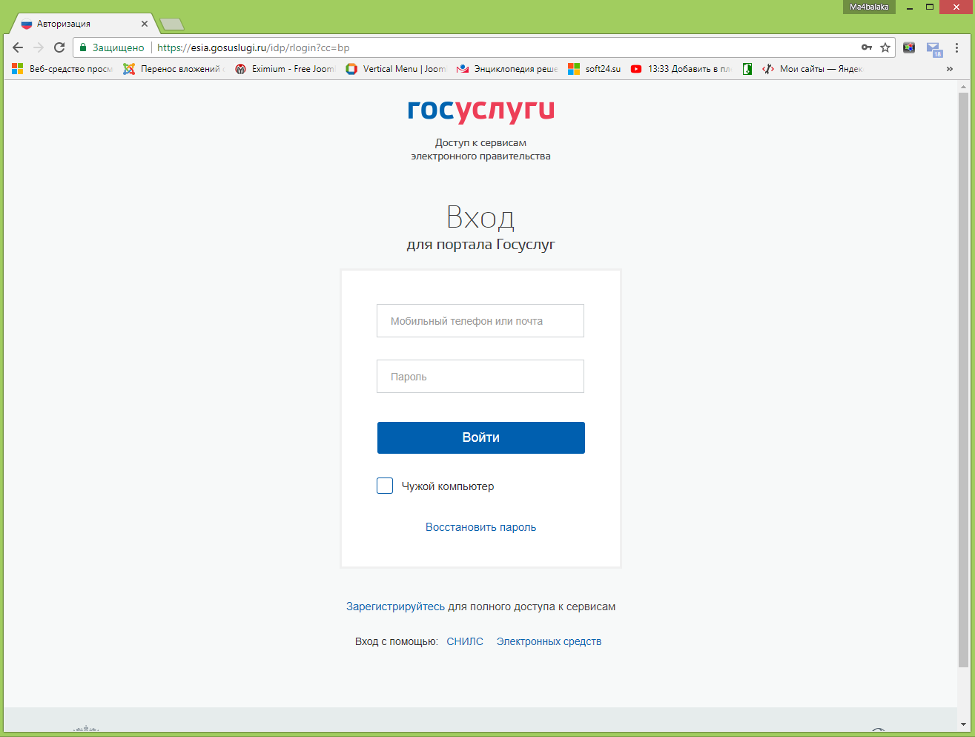Choose login via СНИЛС link

[x=465, y=641]
